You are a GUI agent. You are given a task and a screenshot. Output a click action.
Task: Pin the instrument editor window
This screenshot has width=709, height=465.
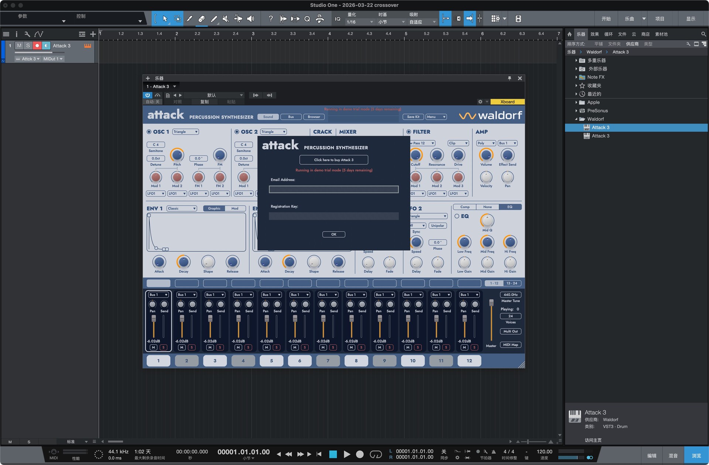pos(510,78)
